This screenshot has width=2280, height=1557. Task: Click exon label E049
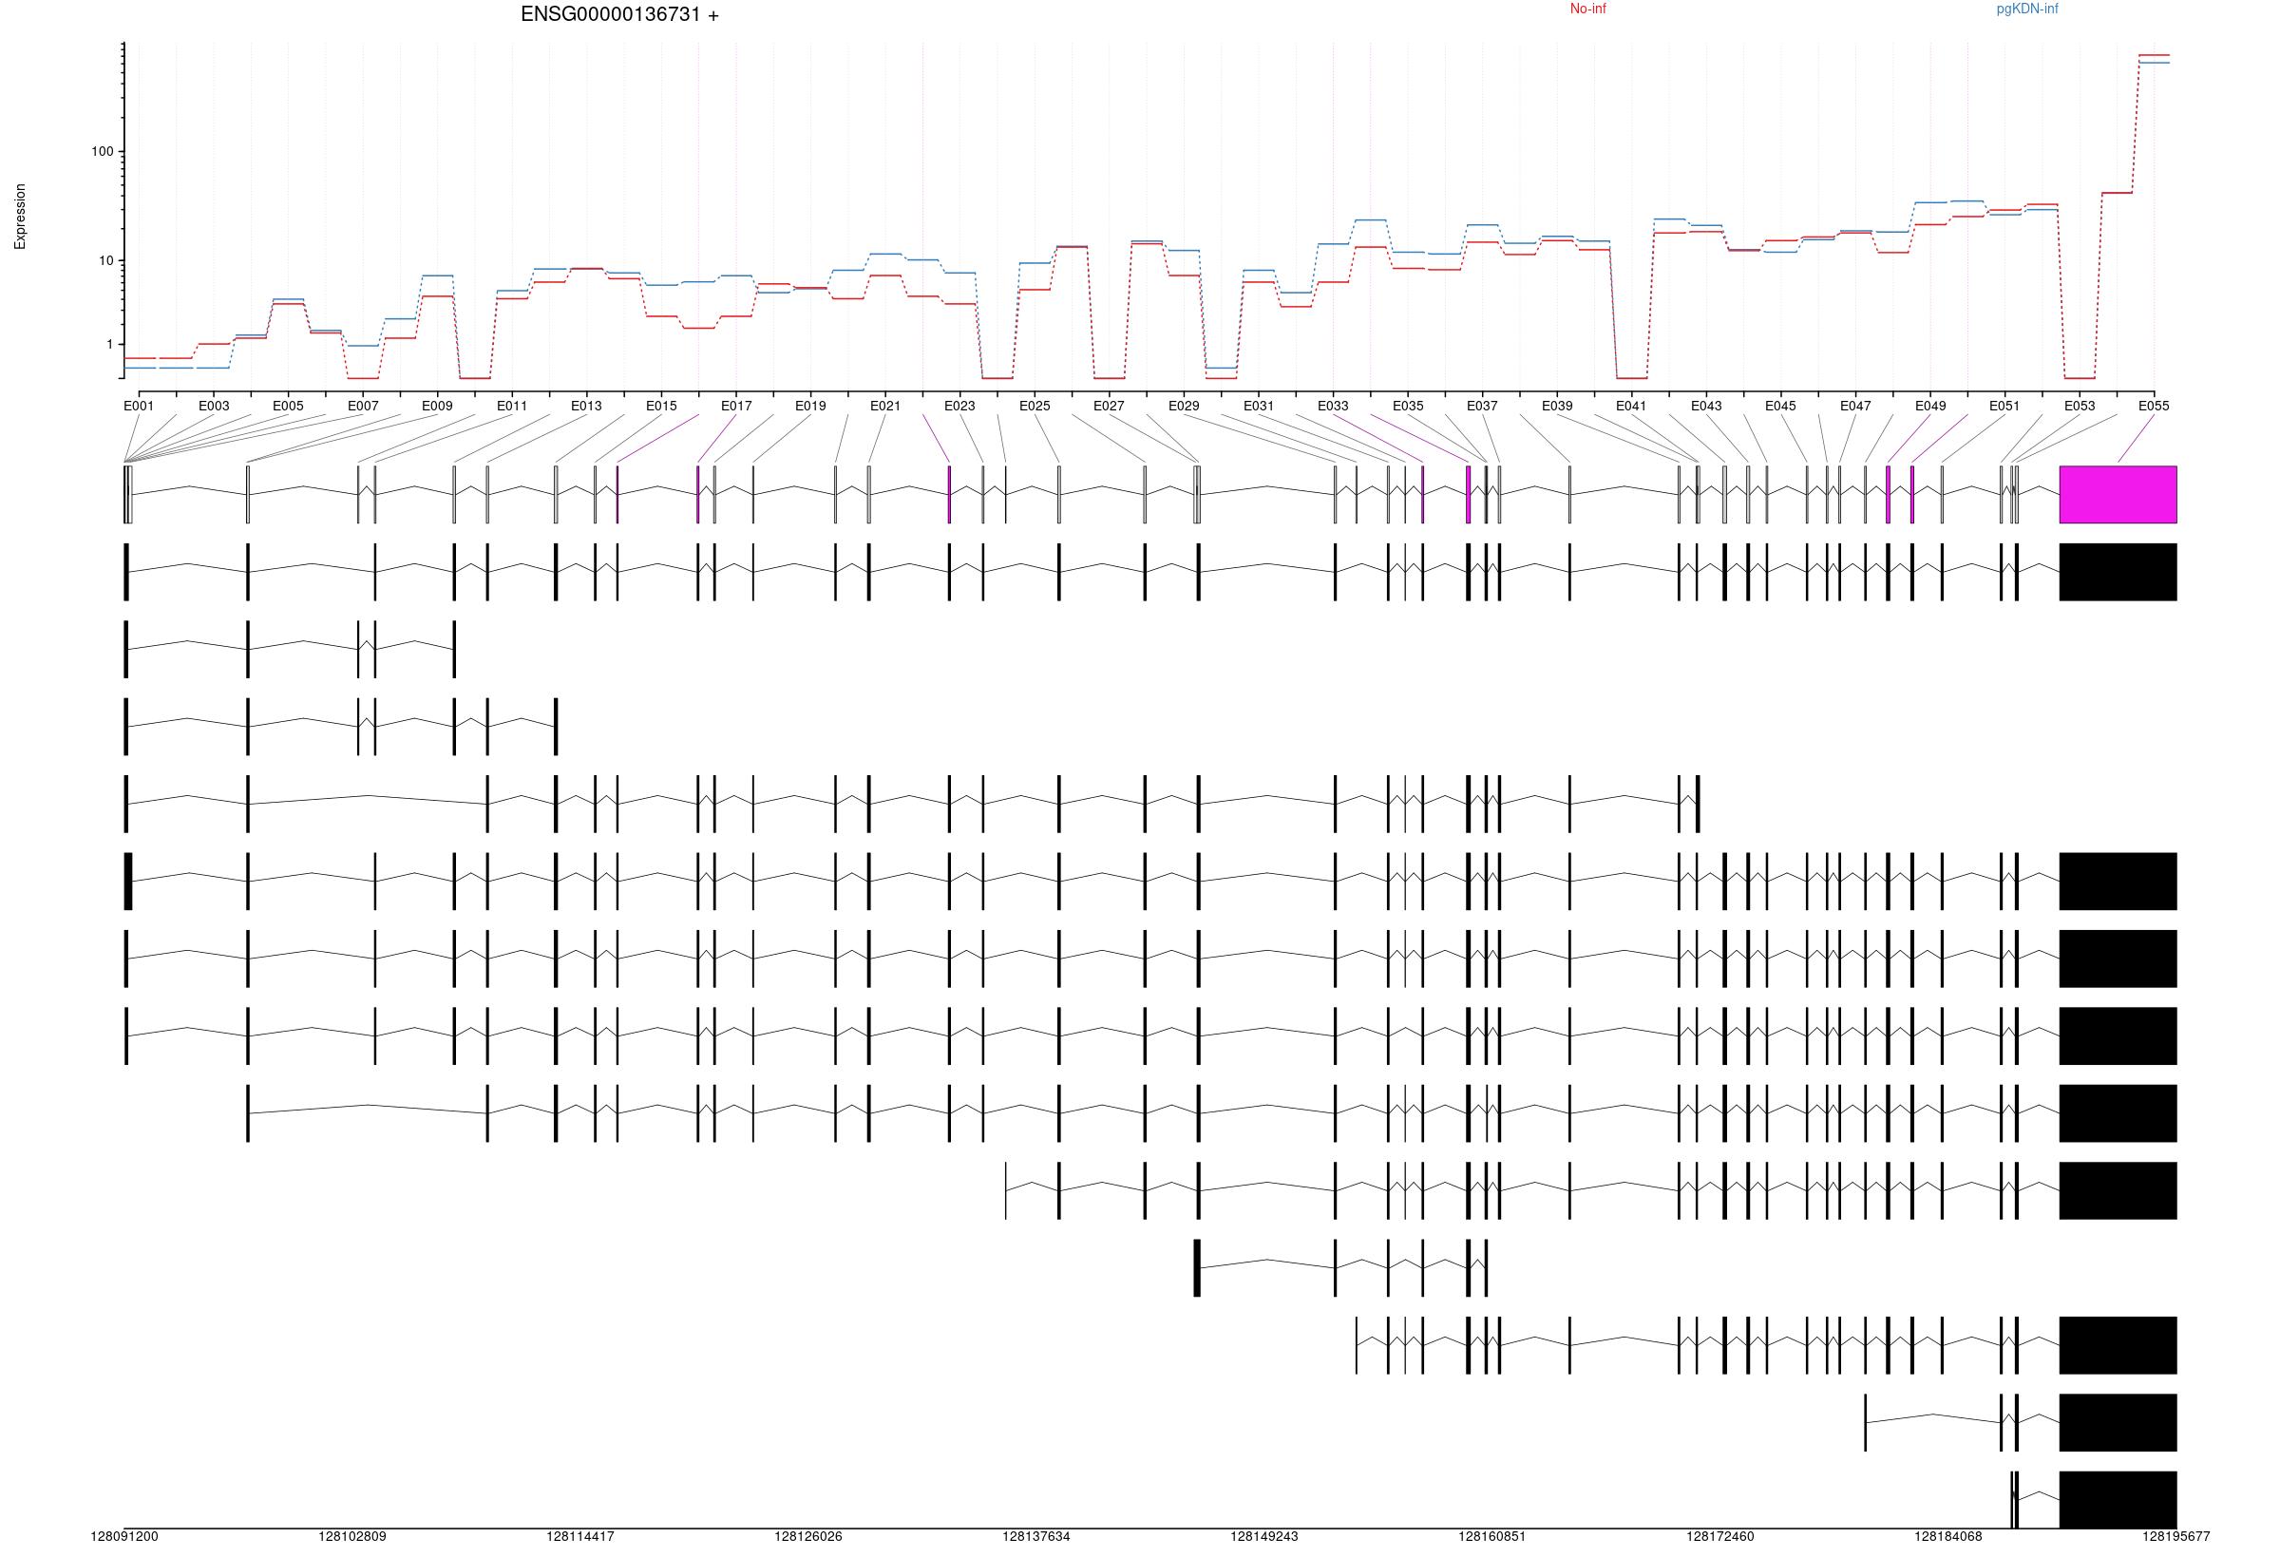pos(1930,406)
